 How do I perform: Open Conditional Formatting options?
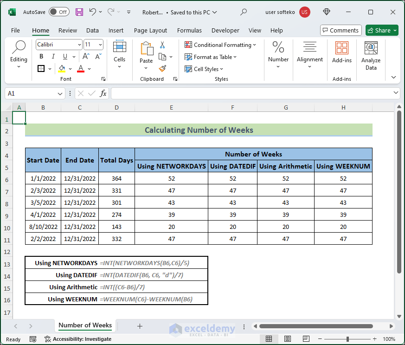[220, 44]
